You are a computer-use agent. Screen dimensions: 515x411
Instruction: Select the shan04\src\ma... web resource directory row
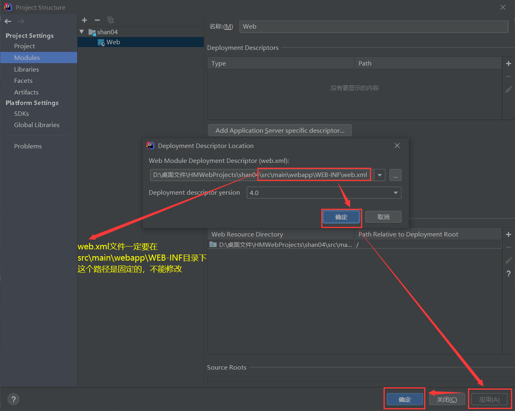pyautogui.click(x=355, y=245)
